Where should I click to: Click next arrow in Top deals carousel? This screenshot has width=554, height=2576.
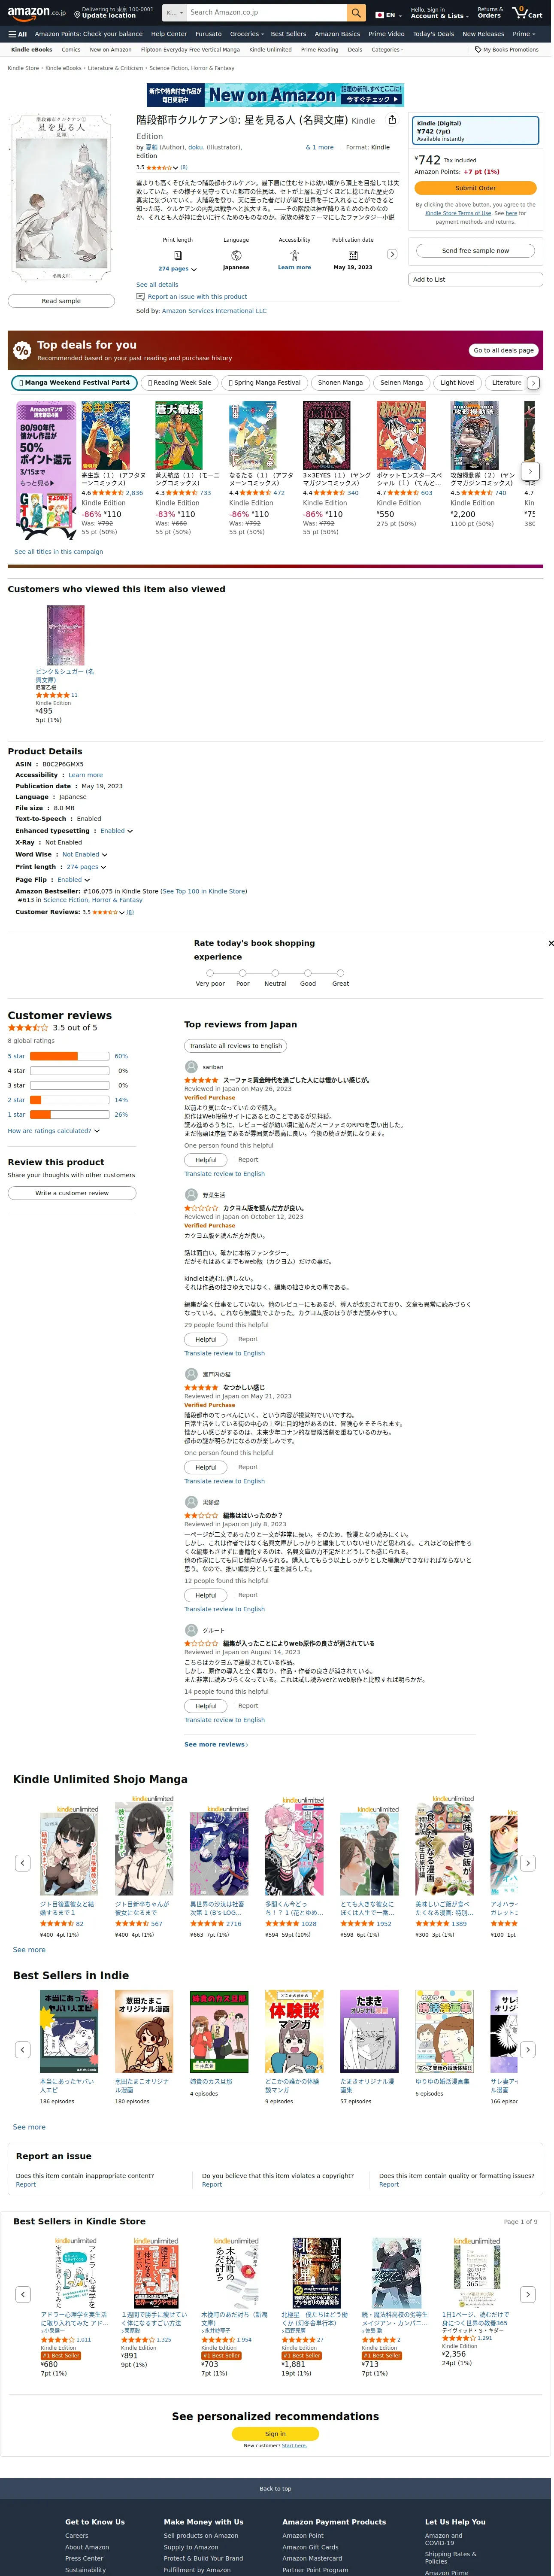click(x=531, y=470)
